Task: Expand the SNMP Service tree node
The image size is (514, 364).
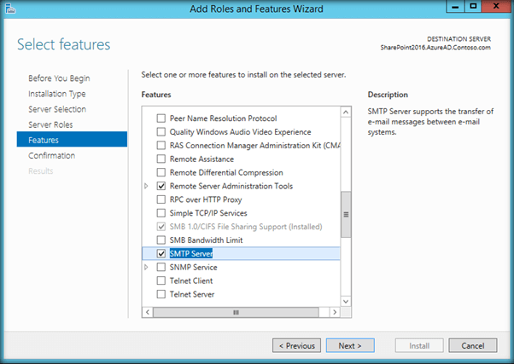Action: coord(147,268)
